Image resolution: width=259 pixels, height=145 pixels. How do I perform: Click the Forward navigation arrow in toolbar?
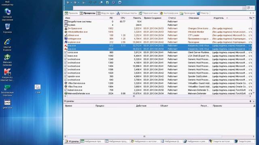[x=75, y=2]
